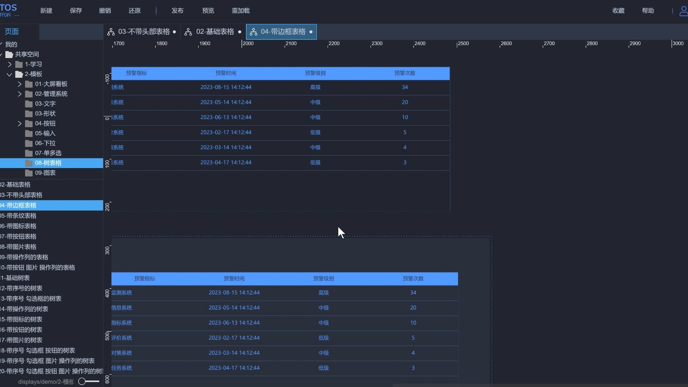Select the 我的 tree node
The width and height of the screenshot is (688, 387).
(11, 44)
